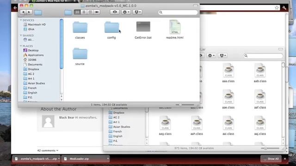The image size is (296, 166).
Task: Select French in jar window sidebar
Action: (x=115, y=131)
